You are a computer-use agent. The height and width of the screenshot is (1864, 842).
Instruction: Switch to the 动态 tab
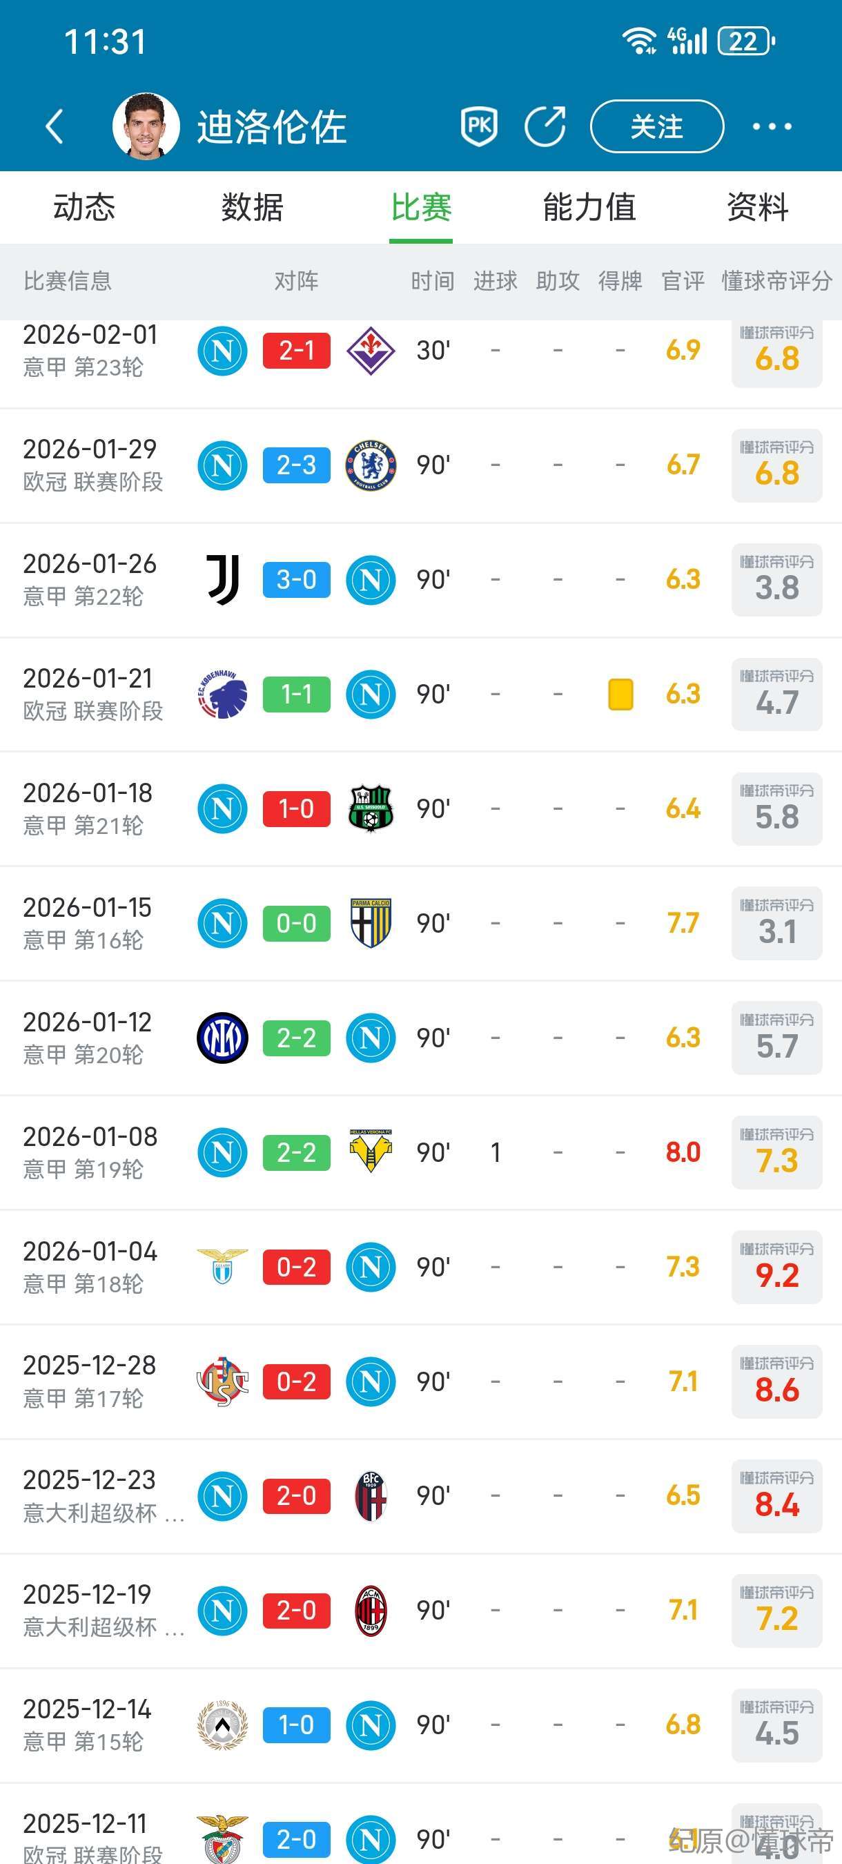[84, 208]
